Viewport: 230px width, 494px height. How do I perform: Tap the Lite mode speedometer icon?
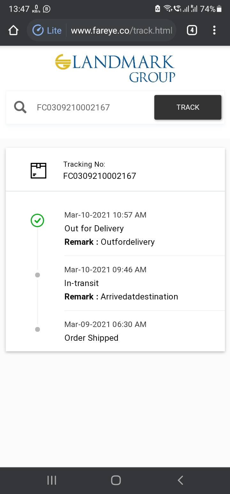coord(38,30)
